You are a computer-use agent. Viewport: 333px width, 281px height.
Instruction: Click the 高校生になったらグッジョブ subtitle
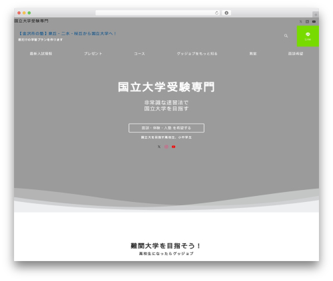[166, 253]
